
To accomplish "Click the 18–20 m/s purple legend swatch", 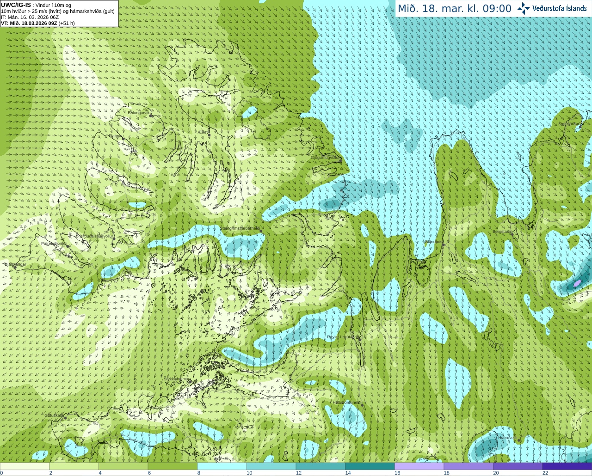I will (x=469, y=466).
